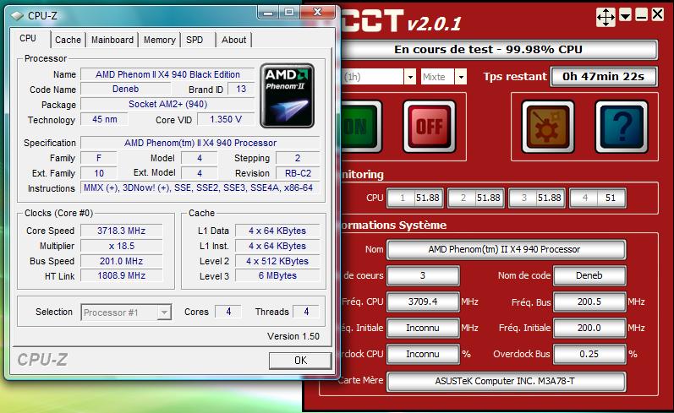Click the Core VID 1.350 V value
The image size is (674, 413).
tap(226, 119)
